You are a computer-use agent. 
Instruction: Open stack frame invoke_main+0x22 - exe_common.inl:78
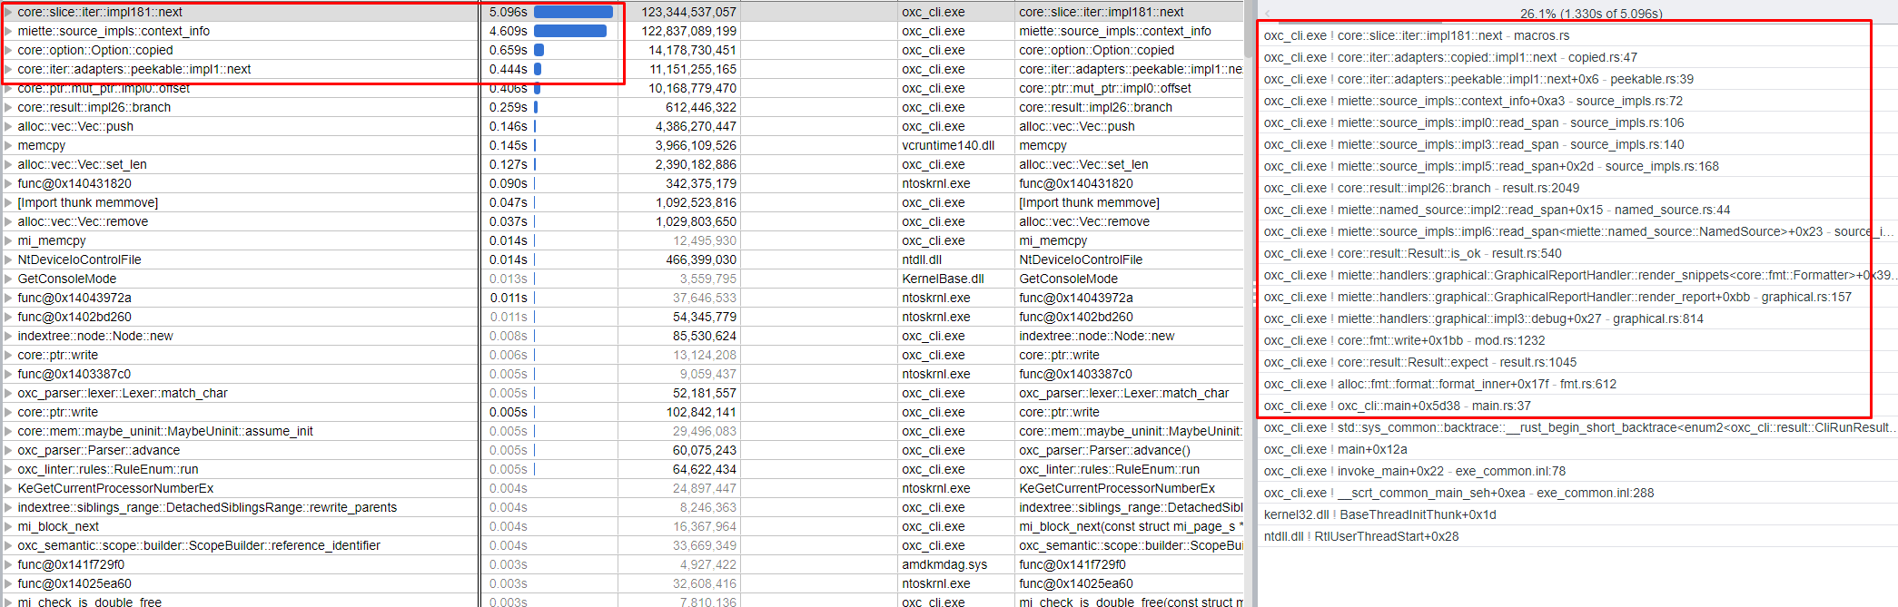(1414, 471)
